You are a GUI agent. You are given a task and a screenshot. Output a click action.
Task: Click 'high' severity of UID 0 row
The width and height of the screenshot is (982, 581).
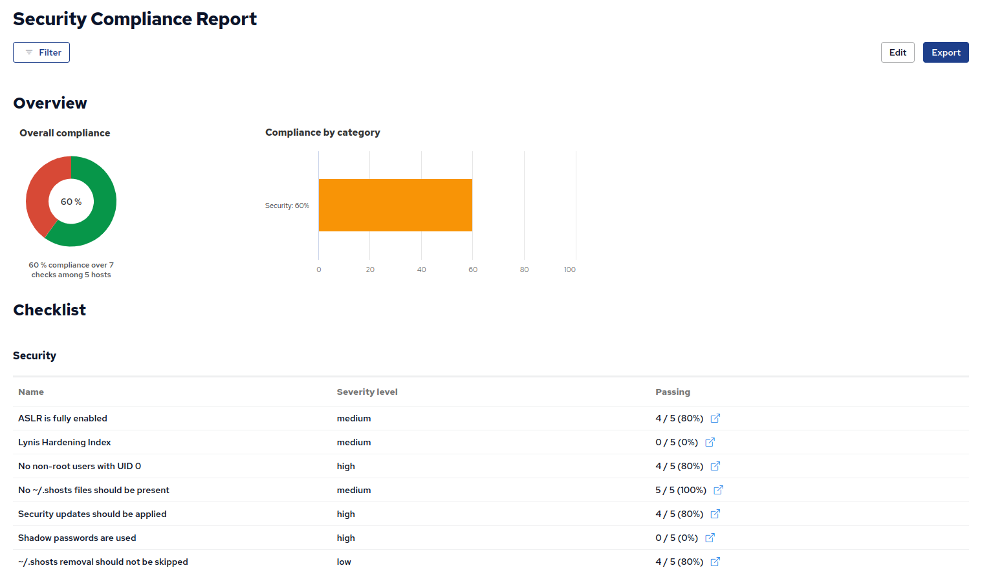(x=346, y=466)
